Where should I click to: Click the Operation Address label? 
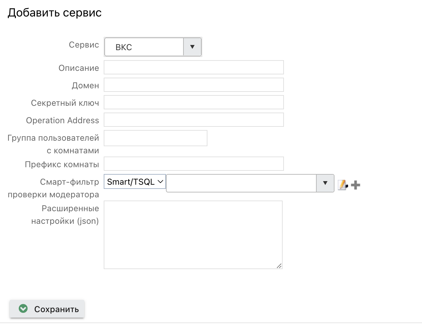point(63,120)
